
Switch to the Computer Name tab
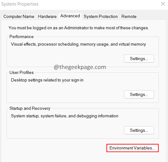[x=19, y=16]
